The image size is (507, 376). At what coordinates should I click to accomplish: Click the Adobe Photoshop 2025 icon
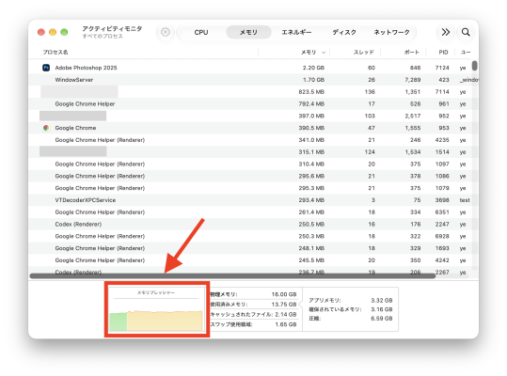tap(46, 68)
